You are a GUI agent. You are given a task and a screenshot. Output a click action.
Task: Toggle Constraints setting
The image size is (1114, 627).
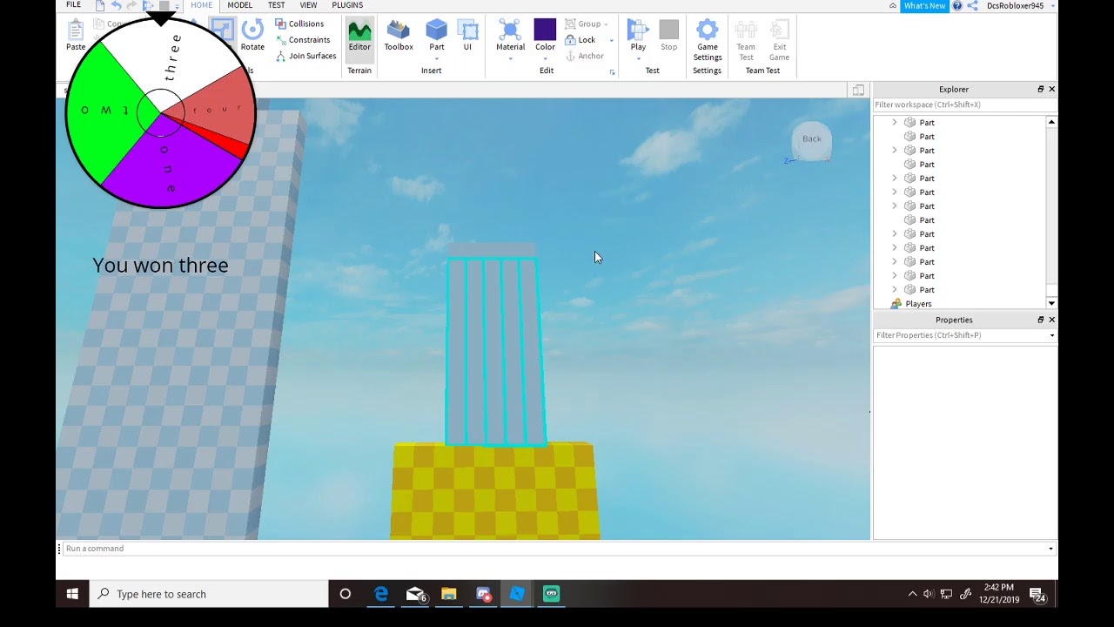[303, 40]
